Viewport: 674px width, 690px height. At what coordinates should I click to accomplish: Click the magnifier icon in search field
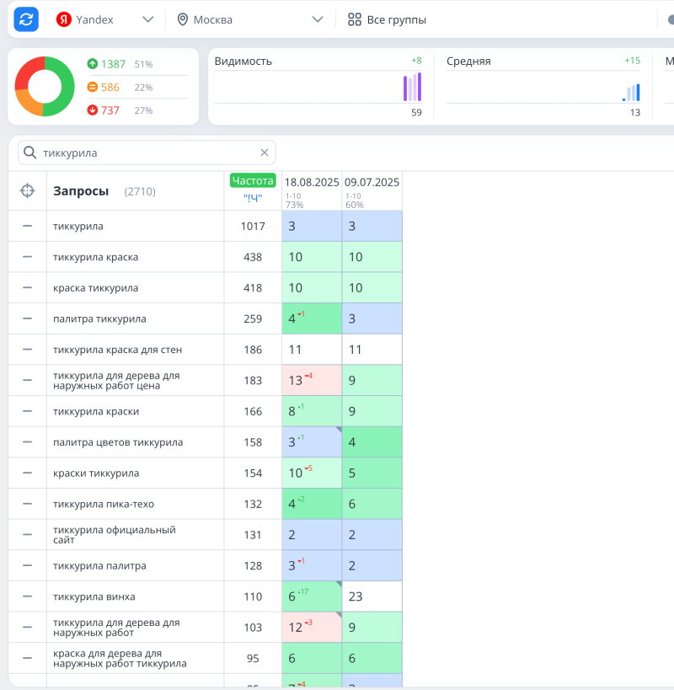coord(30,152)
